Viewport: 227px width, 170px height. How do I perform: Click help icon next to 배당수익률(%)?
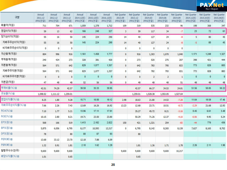(18, 156)
